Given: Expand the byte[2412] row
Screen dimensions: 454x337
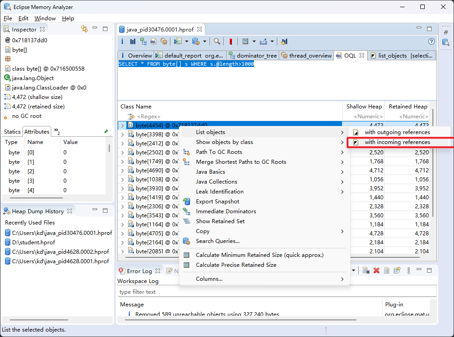Looking at the screenshot, I should tap(122, 144).
